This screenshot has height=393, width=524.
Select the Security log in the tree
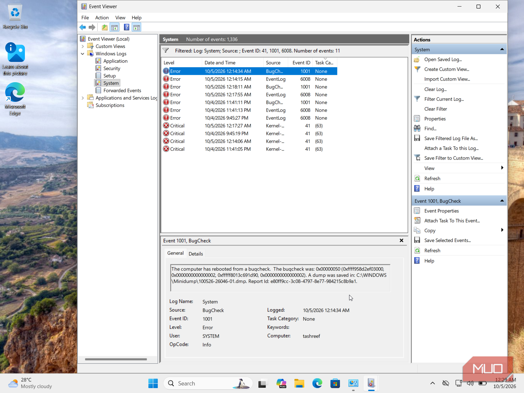click(x=112, y=68)
